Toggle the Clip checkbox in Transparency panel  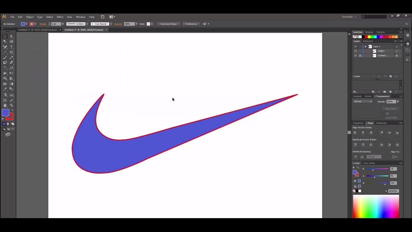coord(383,113)
